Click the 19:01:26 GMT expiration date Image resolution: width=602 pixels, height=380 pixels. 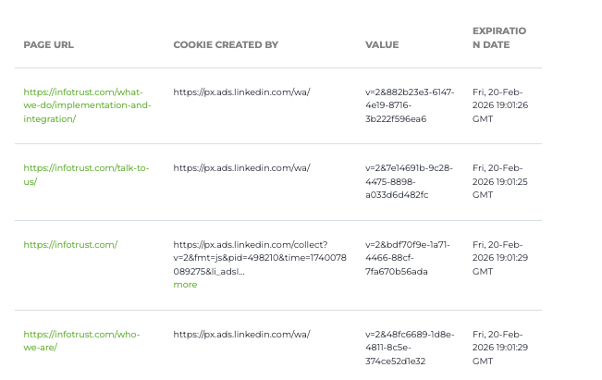coord(500,105)
